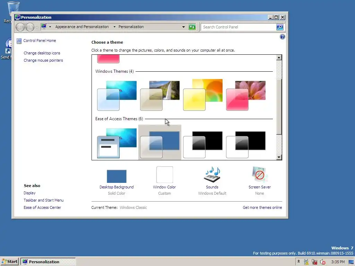Image resolution: width=355 pixels, height=266 pixels.
Task: Open Change desktop icons
Action: [x=42, y=53]
